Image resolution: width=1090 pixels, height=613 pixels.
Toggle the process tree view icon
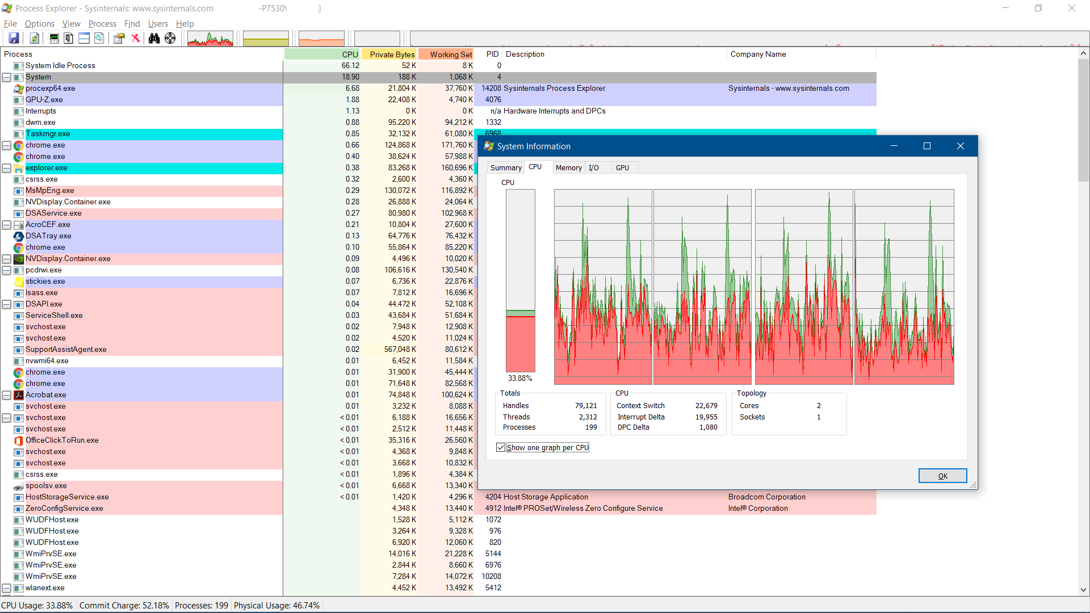pos(69,38)
